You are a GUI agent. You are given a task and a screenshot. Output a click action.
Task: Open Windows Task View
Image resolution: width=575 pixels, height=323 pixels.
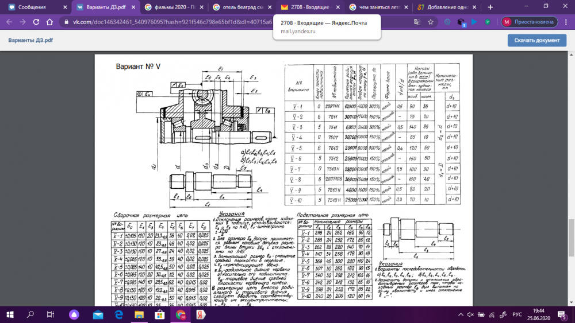point(51,314)
